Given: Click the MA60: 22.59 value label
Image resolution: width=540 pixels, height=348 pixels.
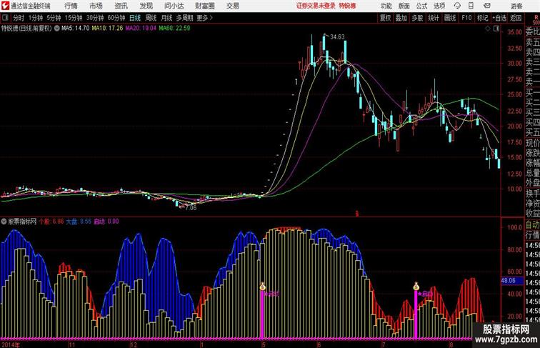Looking at the screenshot, I should (x=174, y=29).
